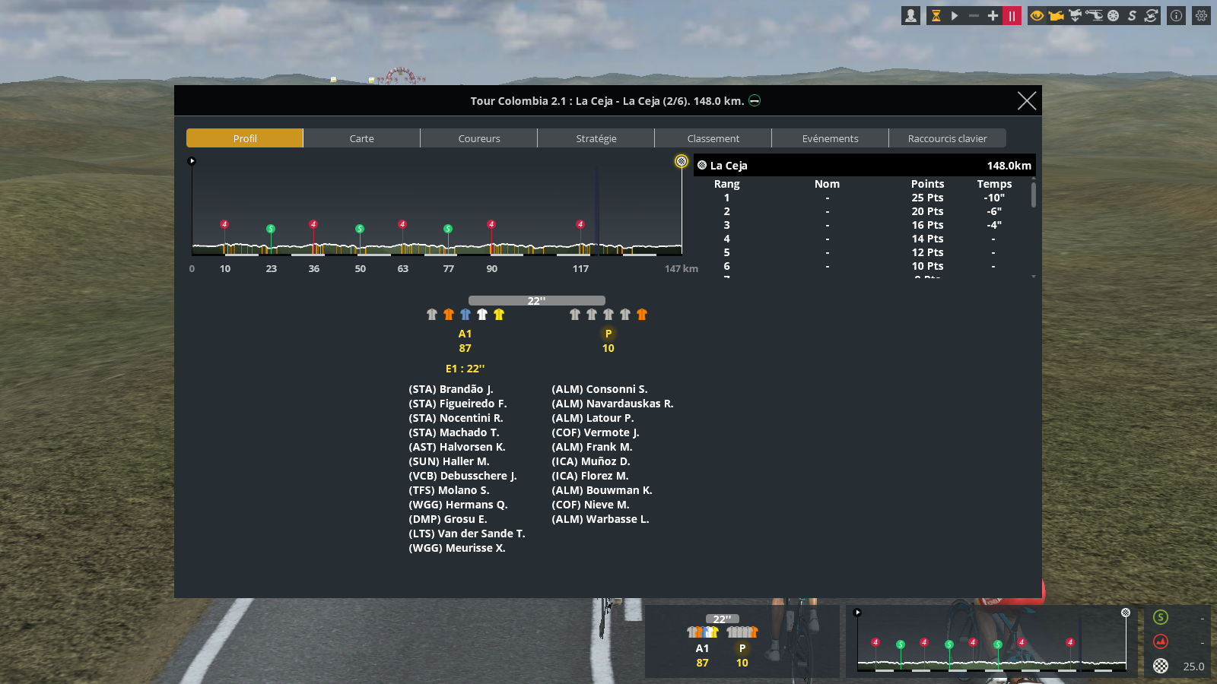Click the scrollbar of the La Ceja points table
Viewport: 1217px width, 684px height.
coord(1034,195)
